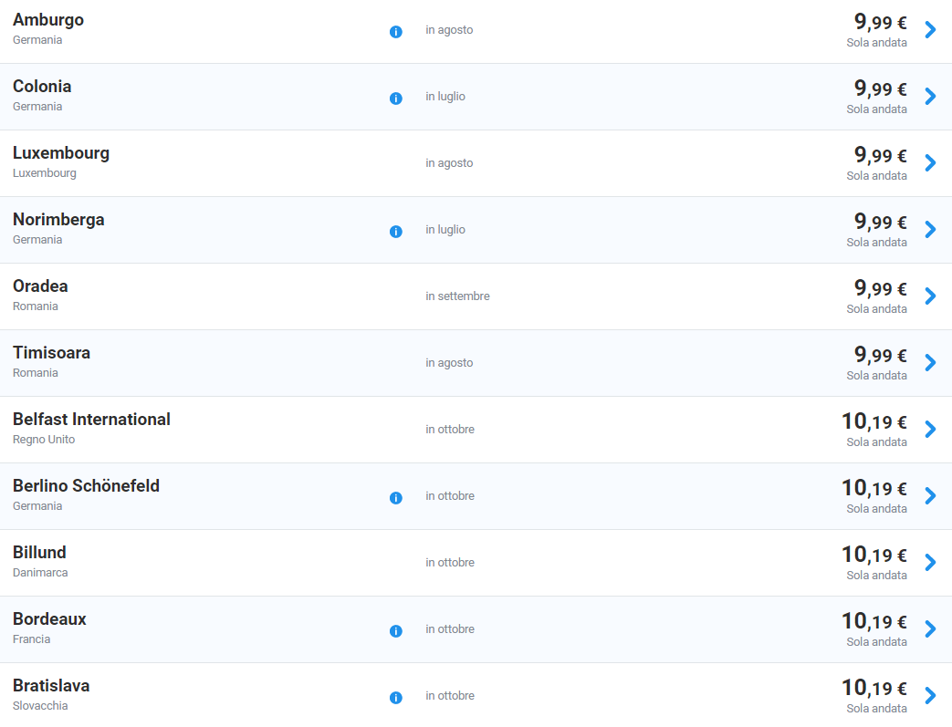Image resolution: width=952 pixels, height=727 pixels.
Task: Show the info icon for Colonia
Action: pyautogui.click(x=396, y=99)
